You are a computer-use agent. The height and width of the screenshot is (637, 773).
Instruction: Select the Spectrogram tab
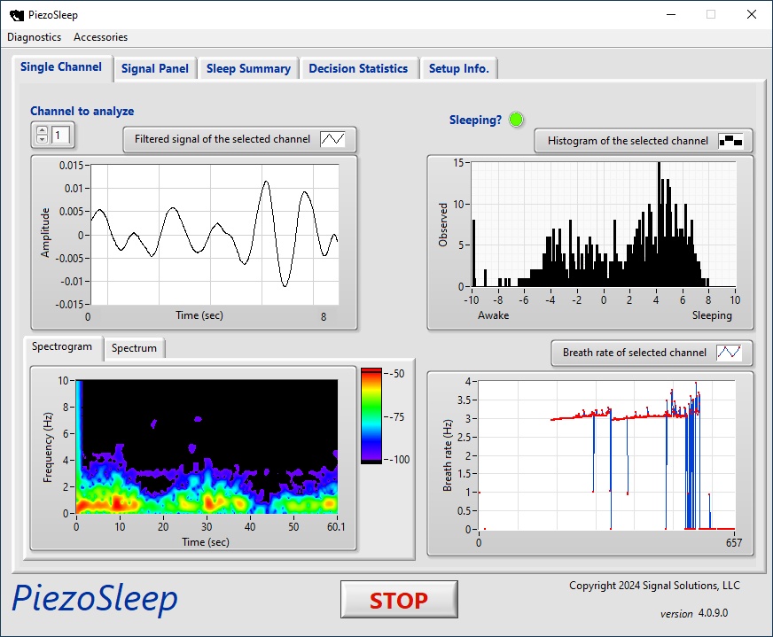coord(62,346)
